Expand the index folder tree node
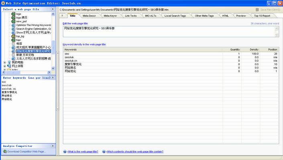 pyautogui.click(x=5, y=70)
